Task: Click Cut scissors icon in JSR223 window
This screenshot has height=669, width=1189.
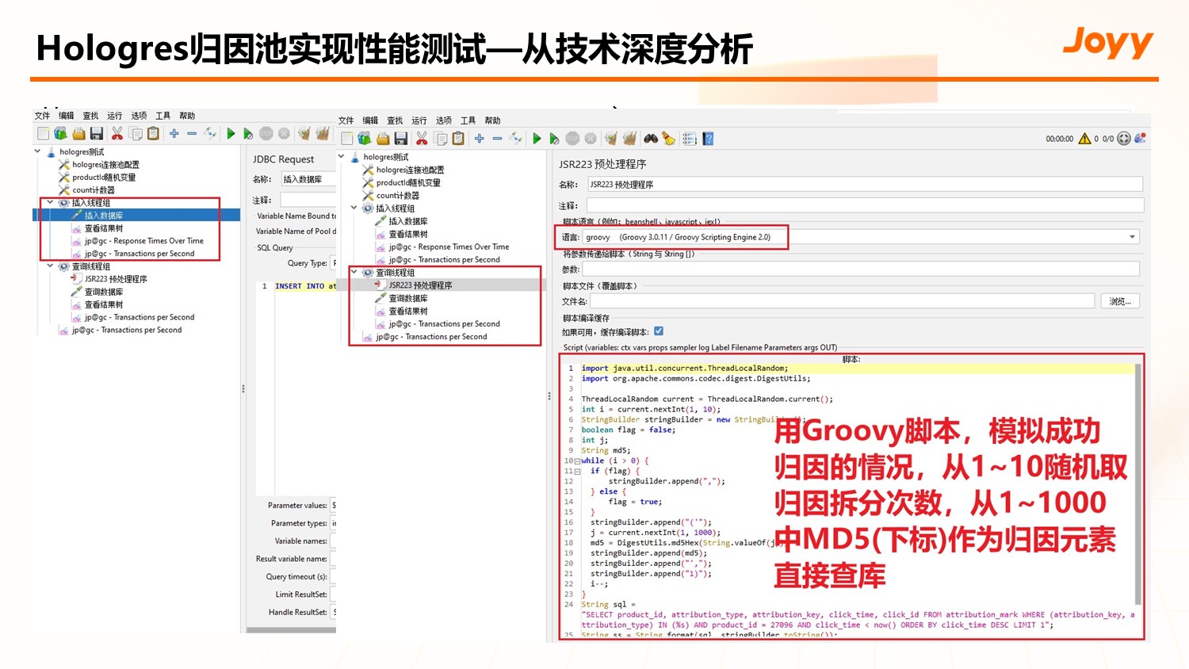Action: pyautogui.click(x=422, y=139)
